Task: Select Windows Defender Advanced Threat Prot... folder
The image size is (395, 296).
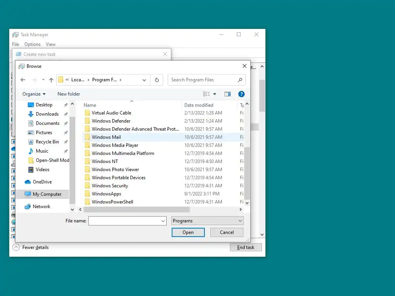Action: 135,129
